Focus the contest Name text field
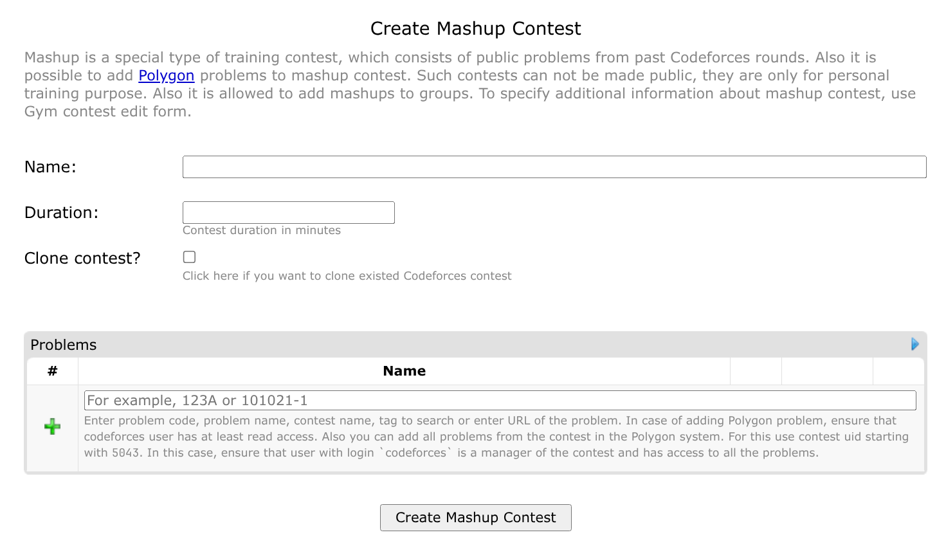Viewport: 937px width, 555px height. (554, 167)
